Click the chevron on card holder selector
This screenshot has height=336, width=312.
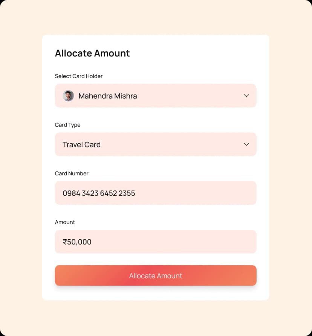[x=246, y=96]
